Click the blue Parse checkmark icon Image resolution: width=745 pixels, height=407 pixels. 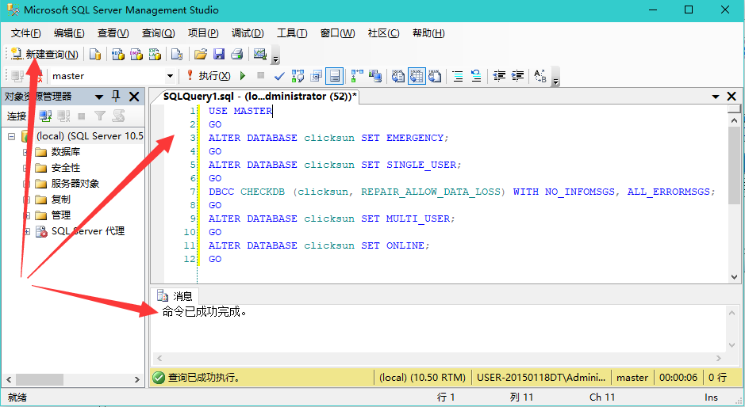point(278,76)
